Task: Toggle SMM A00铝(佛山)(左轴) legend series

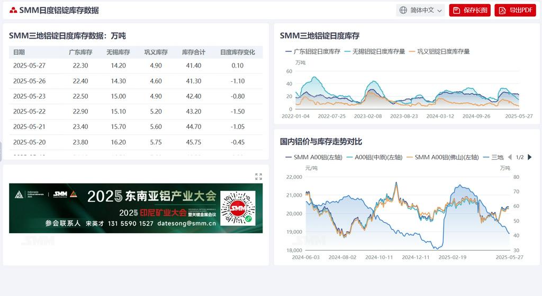Action: click(x=443, y=157)
